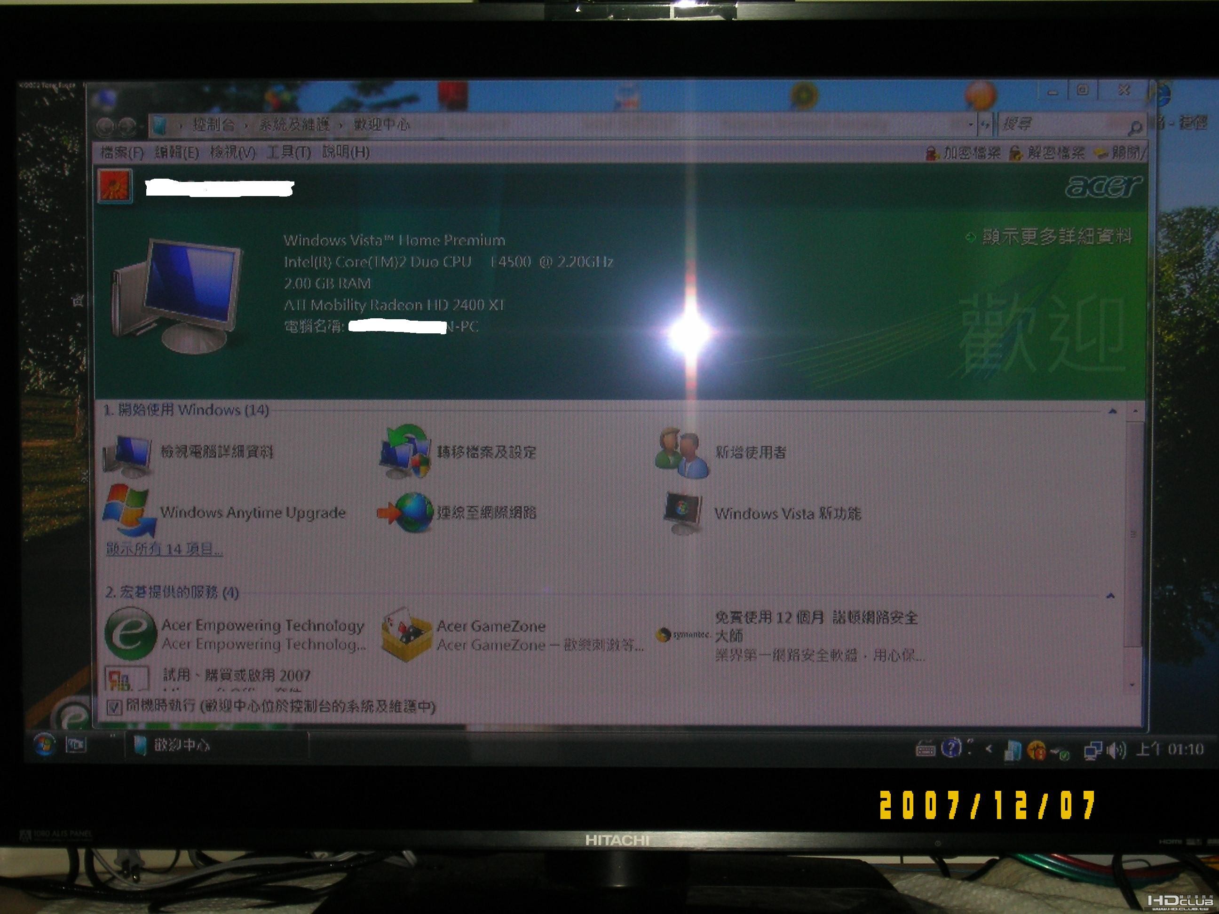Click the 顯示所有 14 項目 link

[164, 549]
